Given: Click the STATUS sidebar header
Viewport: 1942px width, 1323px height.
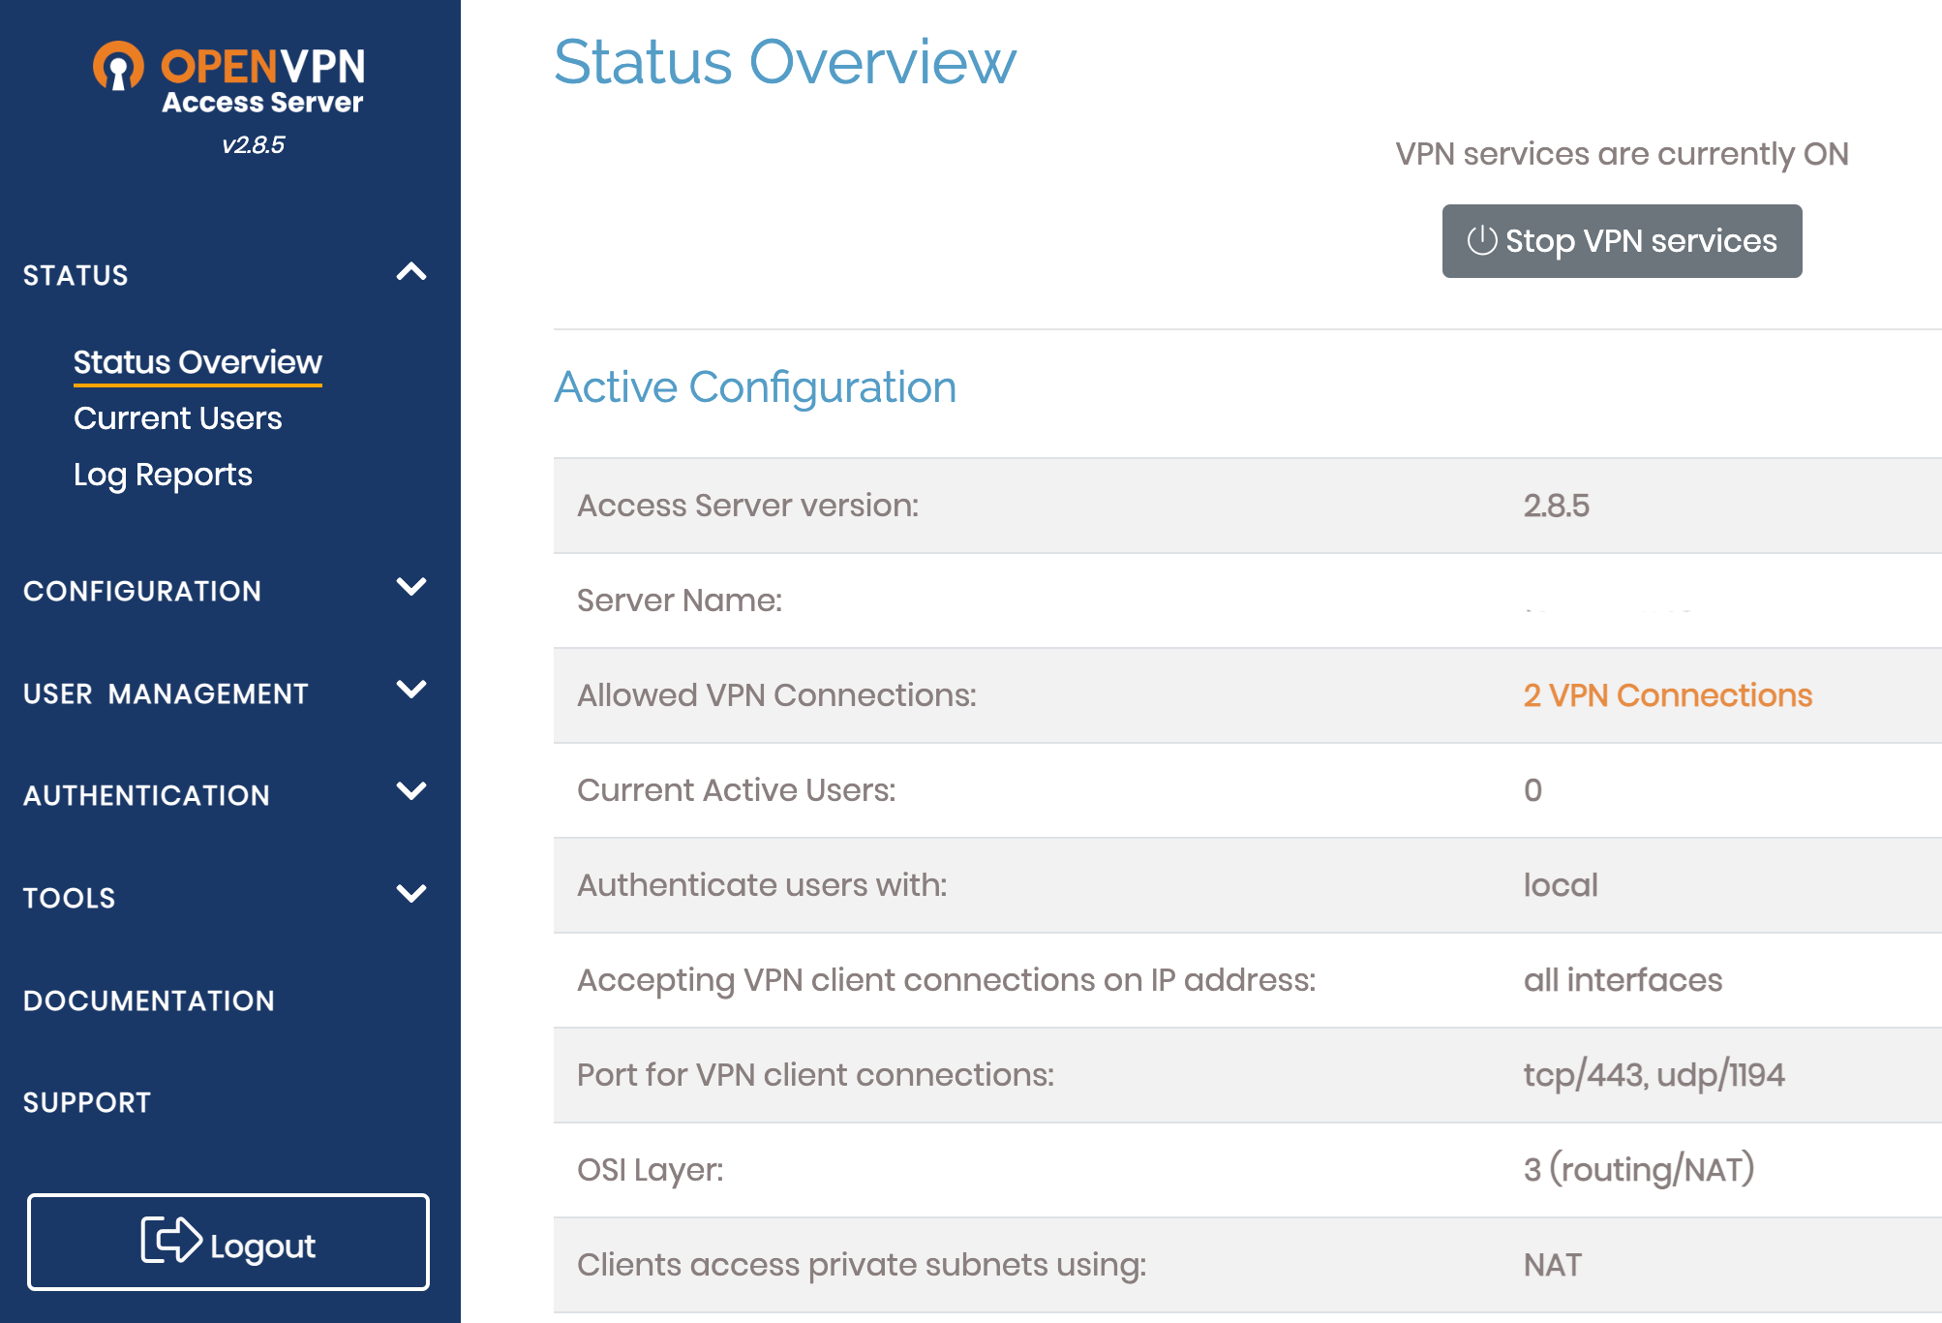Looking at the screenshot, I should (x=76, y=274).
